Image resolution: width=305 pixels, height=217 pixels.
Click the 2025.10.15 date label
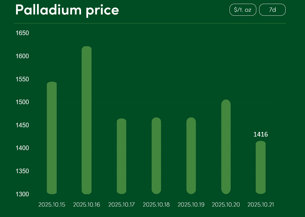point(52,205)
